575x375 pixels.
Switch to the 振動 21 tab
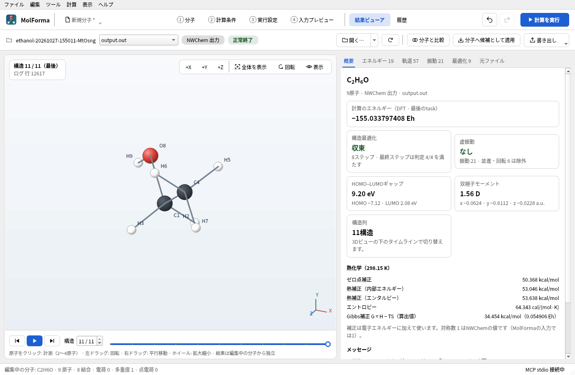[x=435, y=61]
